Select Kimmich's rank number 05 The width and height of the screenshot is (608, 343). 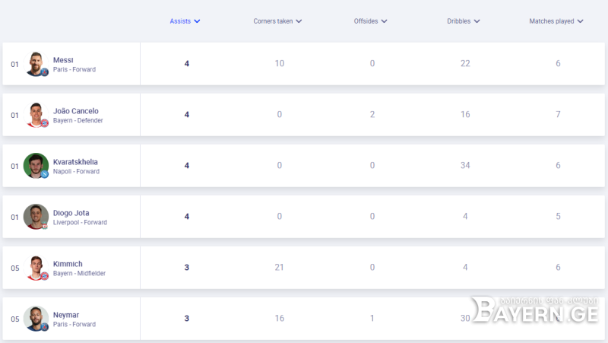click(x=14, y=268)
